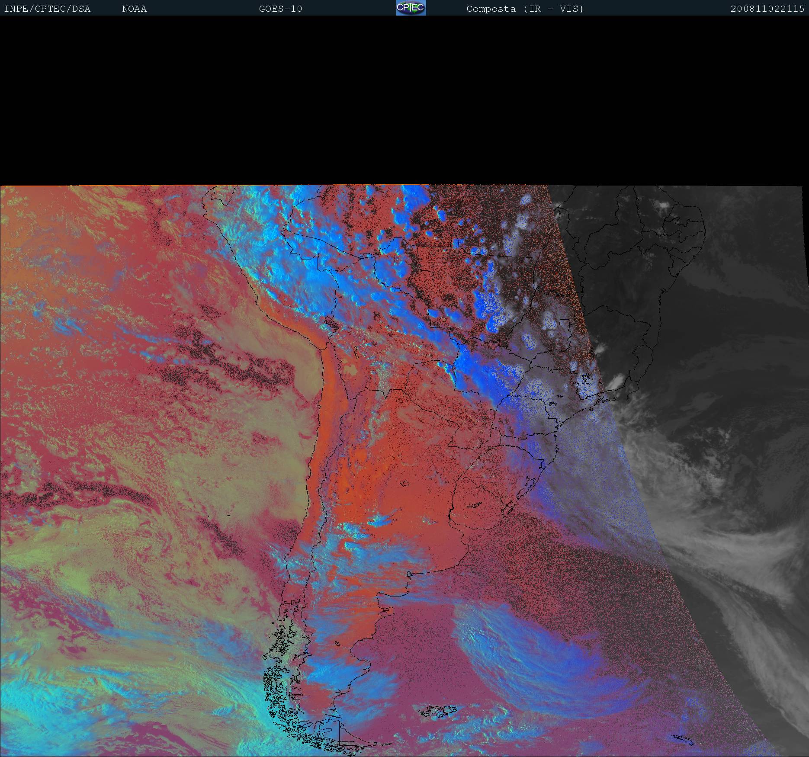
Task: Click the GOES-10 satellite name
Action: click(x=280, y=9)
